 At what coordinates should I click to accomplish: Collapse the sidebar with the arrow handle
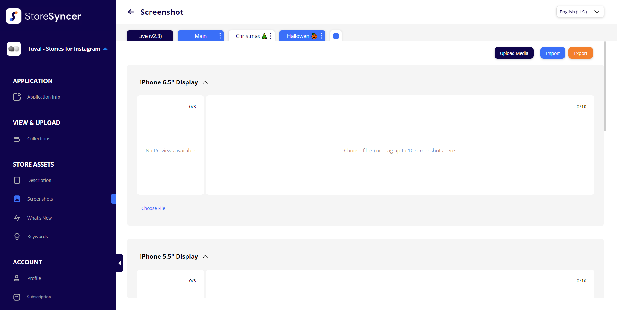pos(120,263)
